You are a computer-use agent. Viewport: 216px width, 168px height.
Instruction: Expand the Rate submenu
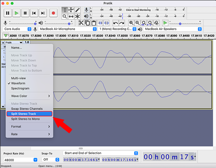click(29, 134)
